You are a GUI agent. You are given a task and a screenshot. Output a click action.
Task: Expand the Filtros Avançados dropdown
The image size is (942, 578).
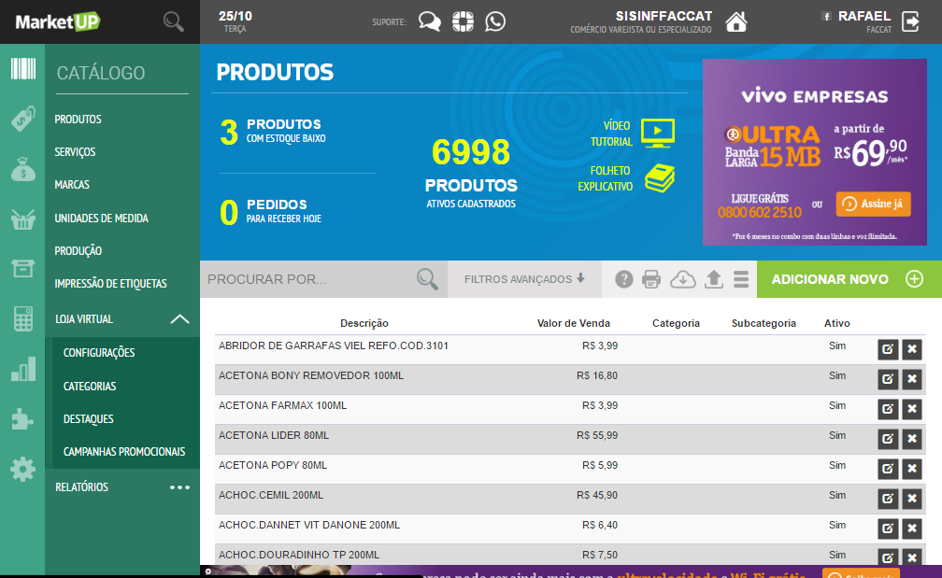coord(520,278)
